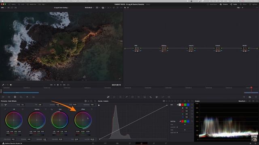The image size is (259, 145).
Task: Click the Soft Clip Low slider
Action: [x=185, y=124]
